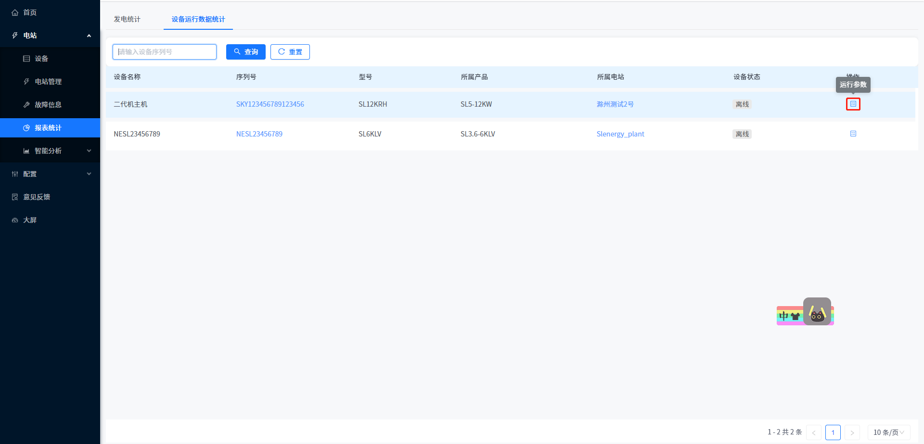Collapse the 电站 sidebar menu

89,36
